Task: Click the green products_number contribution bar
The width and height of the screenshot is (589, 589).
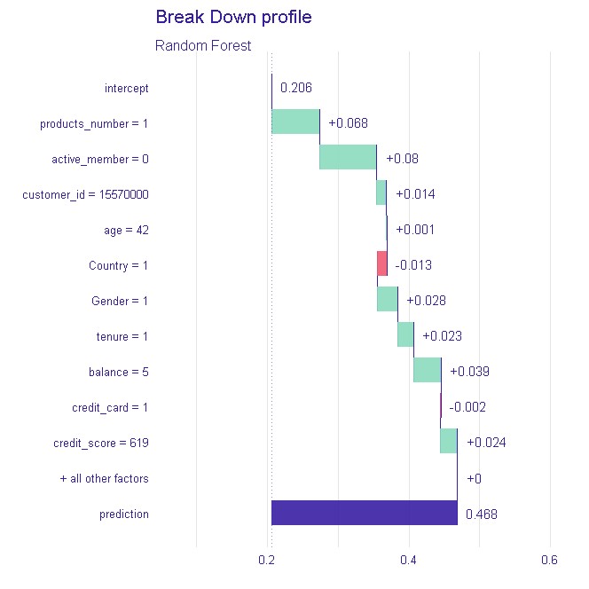Action: [295, 122]
